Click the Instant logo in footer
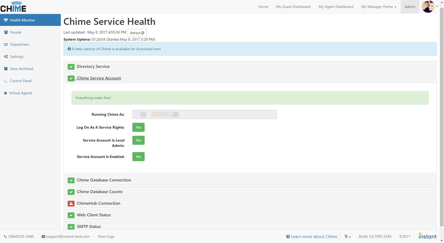Screen dimensions: 444x243 click(x=427, y=236)
